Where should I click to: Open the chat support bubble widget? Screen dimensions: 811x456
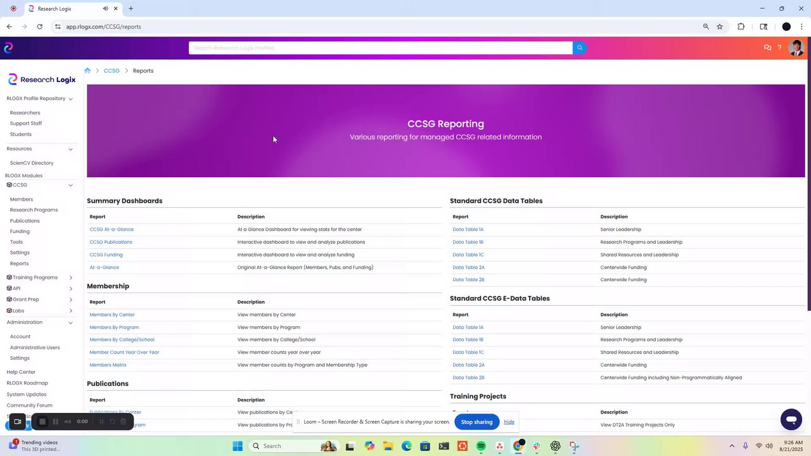coord(791,419)
